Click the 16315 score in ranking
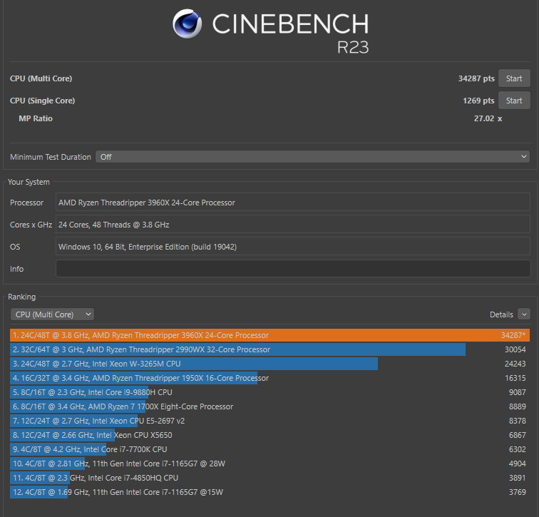539x517 pixels. 515,378
